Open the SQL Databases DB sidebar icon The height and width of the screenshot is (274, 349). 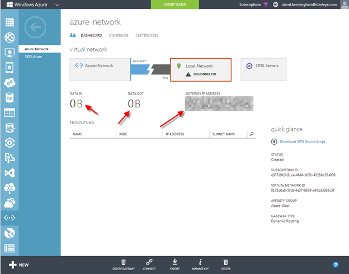[x=10, y=98]
